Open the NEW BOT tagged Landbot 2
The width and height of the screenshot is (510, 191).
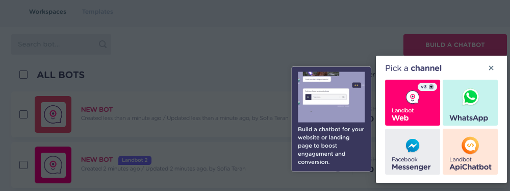click(x=97, y=160)
